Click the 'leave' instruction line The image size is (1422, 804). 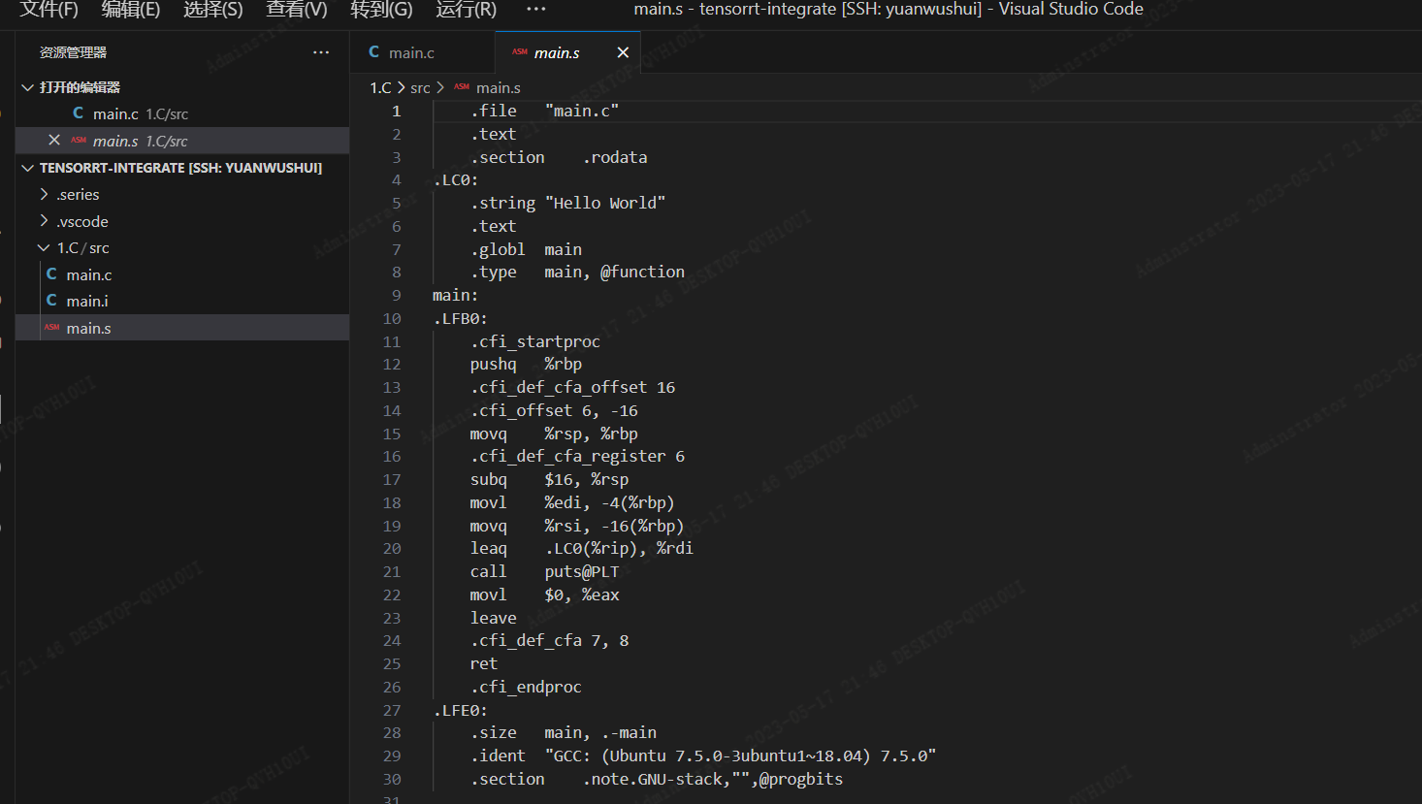(x=493, y=618)
